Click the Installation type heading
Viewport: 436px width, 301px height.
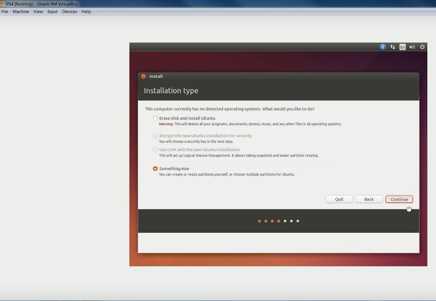[171, 91]
